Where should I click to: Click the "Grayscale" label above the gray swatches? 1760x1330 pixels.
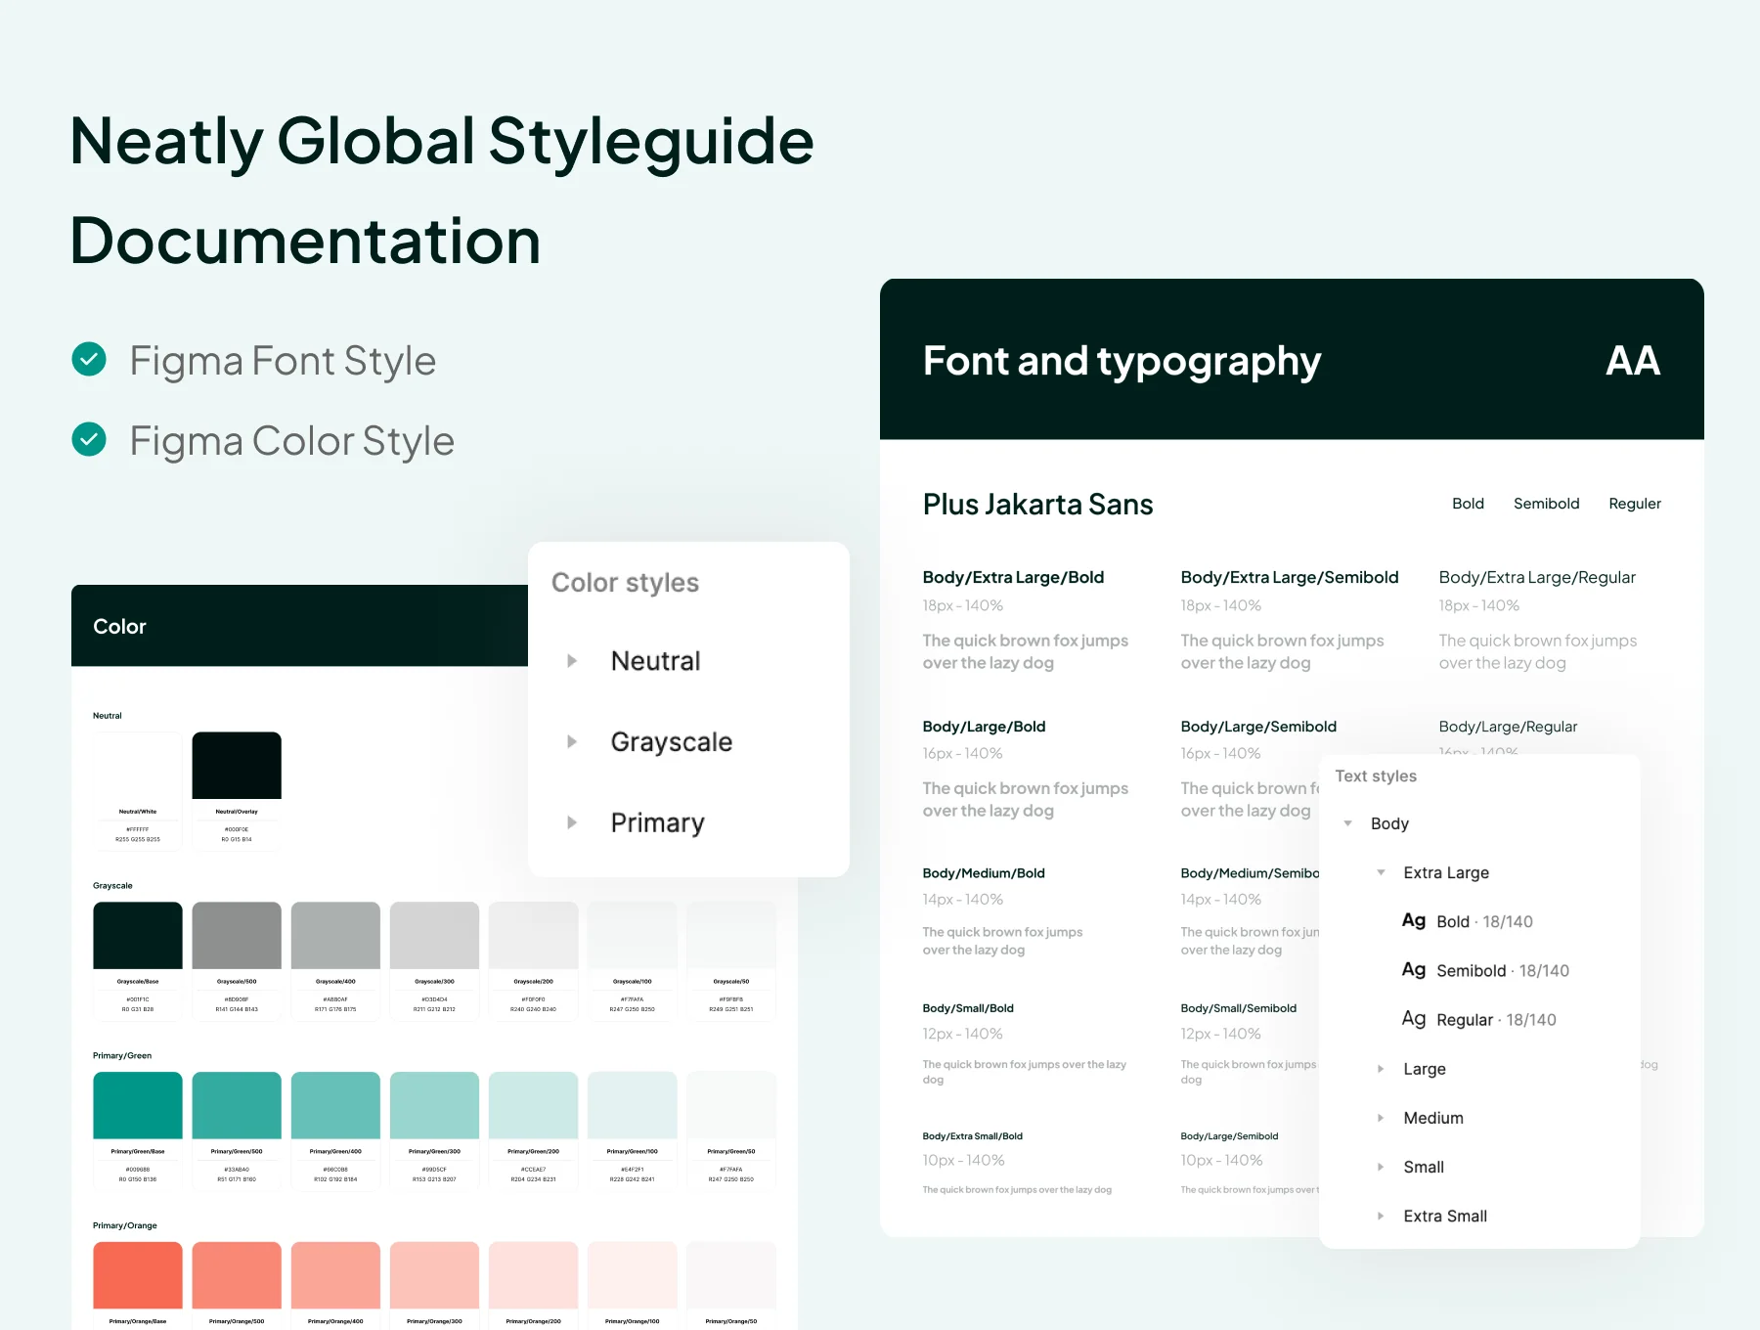point(112,886)
